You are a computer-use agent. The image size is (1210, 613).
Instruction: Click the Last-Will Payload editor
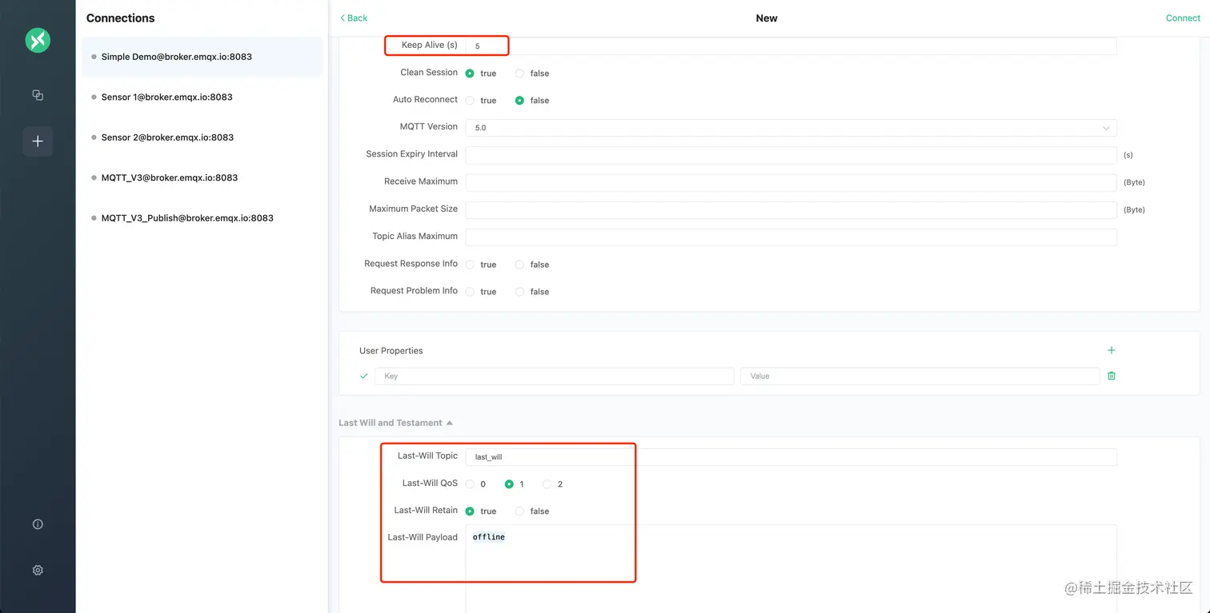pyautogui.click(x=791, y=568)
